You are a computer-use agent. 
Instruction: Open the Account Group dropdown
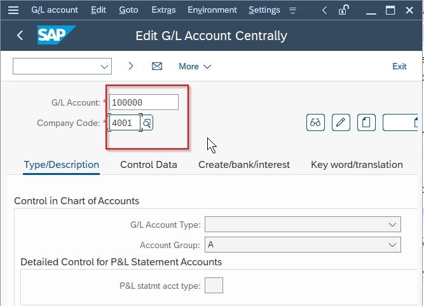303,244
